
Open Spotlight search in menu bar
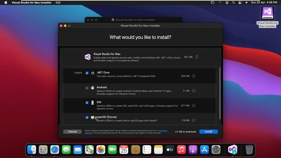233,3
